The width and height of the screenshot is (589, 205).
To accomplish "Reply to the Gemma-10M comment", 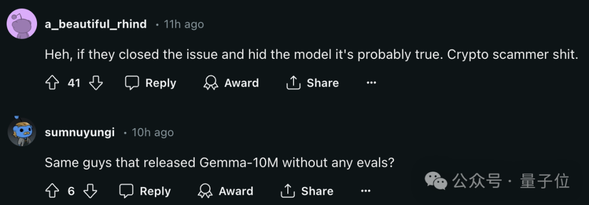I will [145, 191].
